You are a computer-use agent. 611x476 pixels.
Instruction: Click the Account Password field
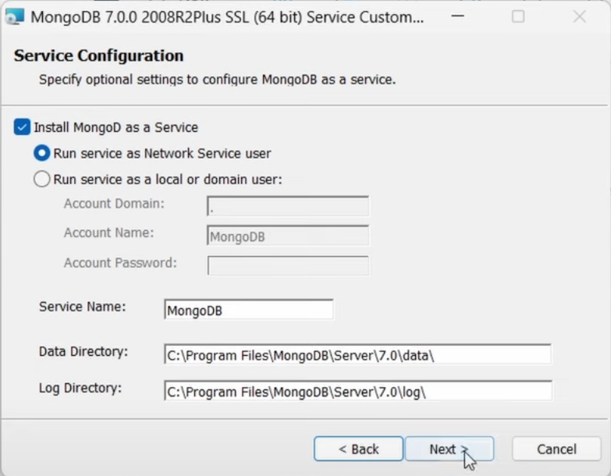pos(288,265)
